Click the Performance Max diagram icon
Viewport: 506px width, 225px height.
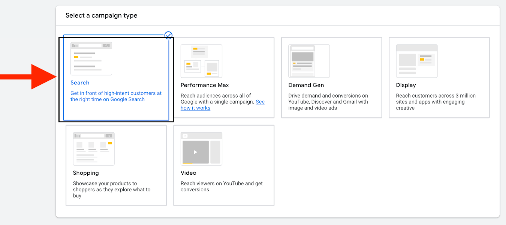pos(201,61)
